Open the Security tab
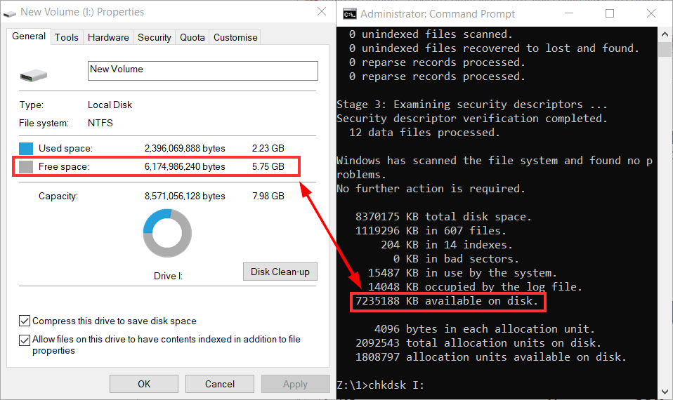The width and height of the screenshot is (673, 400). [154, 38]
